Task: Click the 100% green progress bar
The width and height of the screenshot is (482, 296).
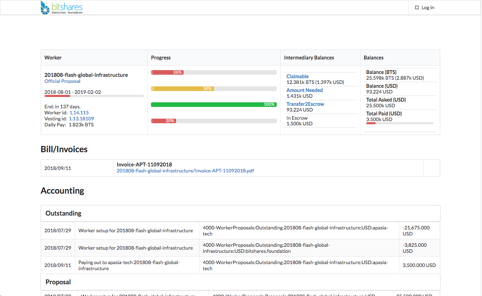Action: 214,104
